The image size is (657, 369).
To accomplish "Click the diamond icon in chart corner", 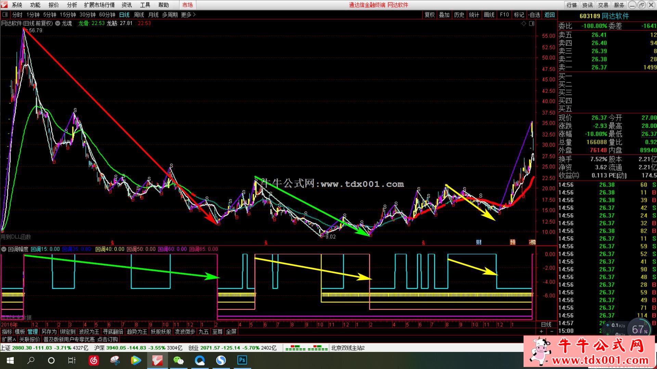I will click(524, 23).
